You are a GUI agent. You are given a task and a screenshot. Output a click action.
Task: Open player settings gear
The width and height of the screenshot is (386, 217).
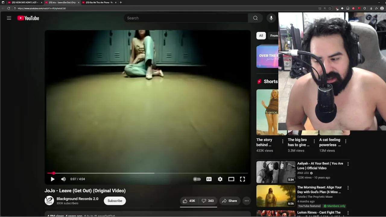[220, 179]
